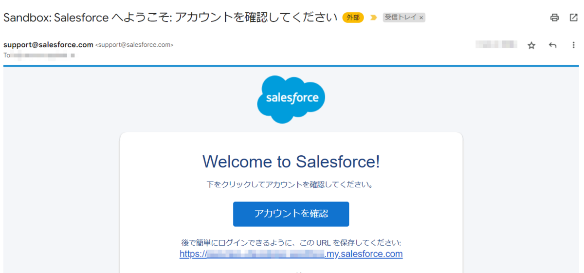Reply using the arrow icon
The height and width of the screenshot is (273, 584).
coord(552,45)
